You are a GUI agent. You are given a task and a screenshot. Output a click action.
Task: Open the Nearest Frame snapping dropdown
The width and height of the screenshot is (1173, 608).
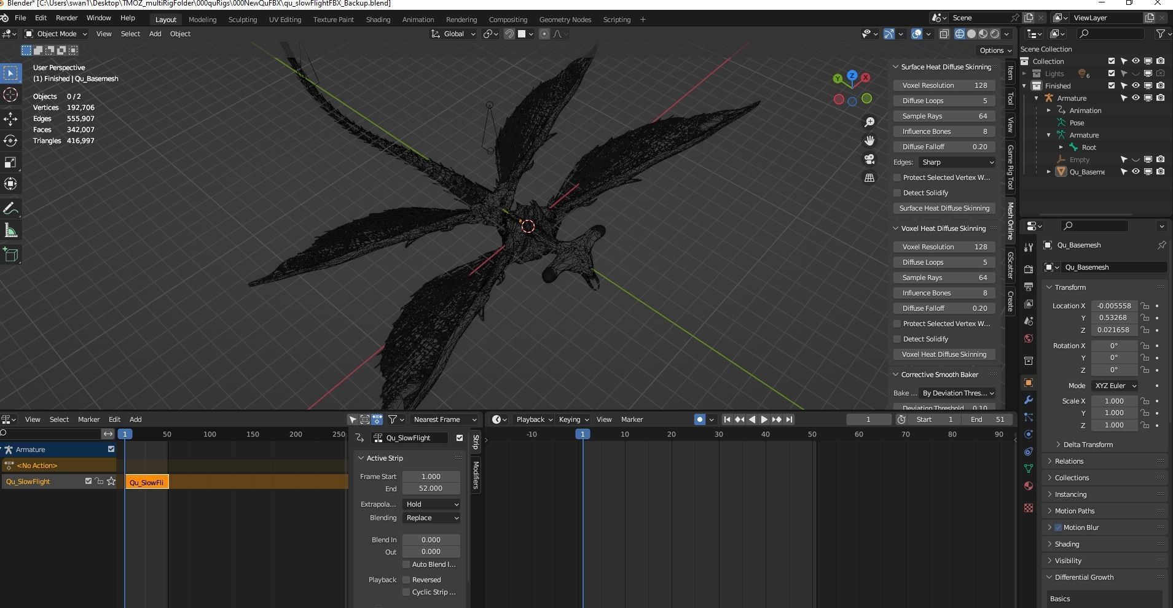point(444,419)
